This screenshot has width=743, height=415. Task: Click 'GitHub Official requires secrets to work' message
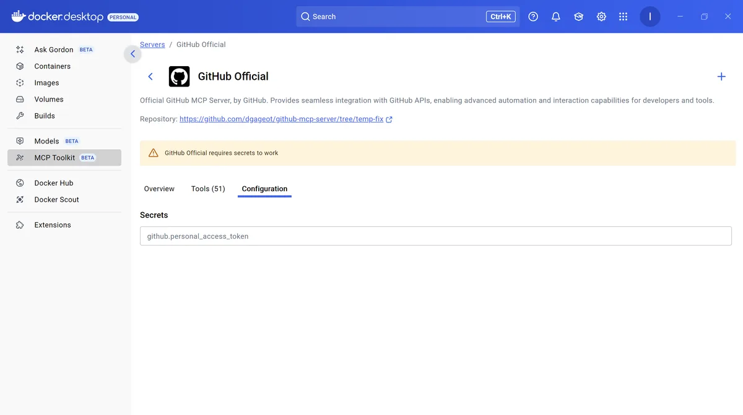(222, 153)
